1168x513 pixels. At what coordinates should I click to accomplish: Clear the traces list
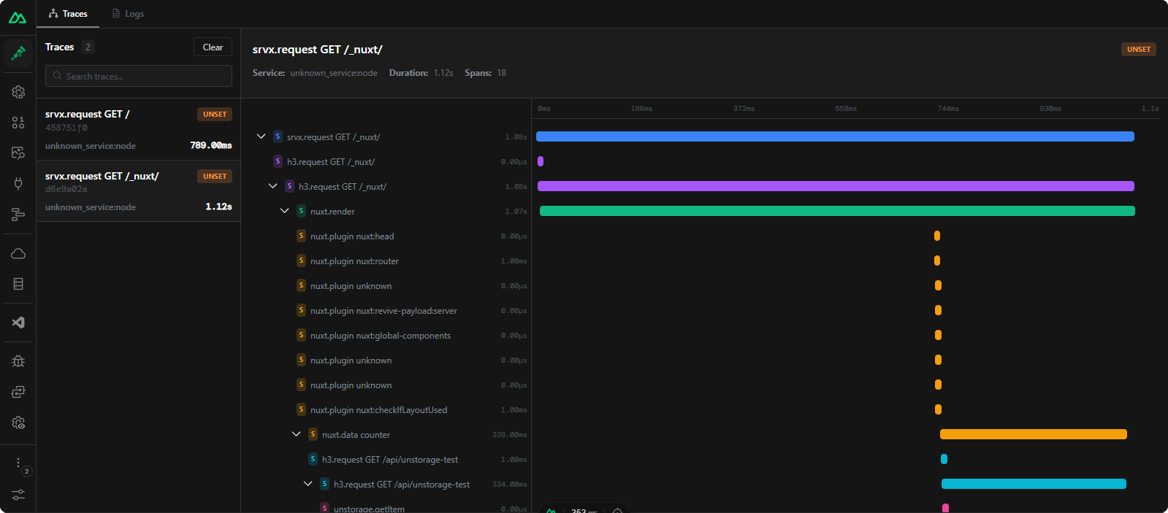pyautogui.click(x=213, y=47)
